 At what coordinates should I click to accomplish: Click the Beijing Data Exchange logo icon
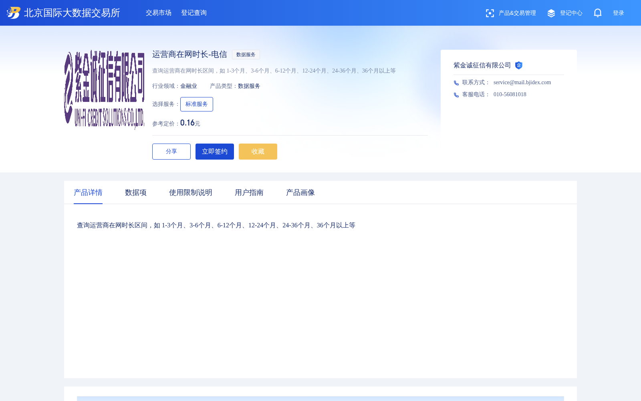point(13,13)
